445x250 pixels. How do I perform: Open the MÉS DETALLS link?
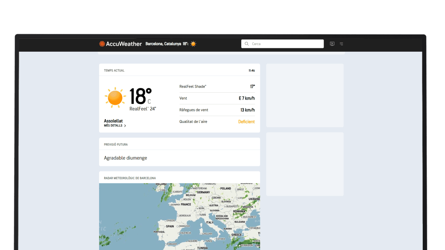click(113, 126)
